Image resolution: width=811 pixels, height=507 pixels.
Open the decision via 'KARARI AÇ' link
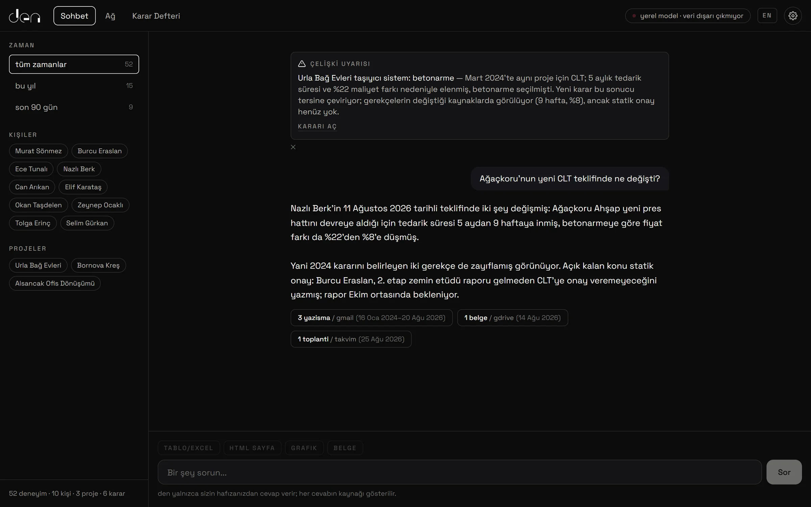(x=317, y=126)
